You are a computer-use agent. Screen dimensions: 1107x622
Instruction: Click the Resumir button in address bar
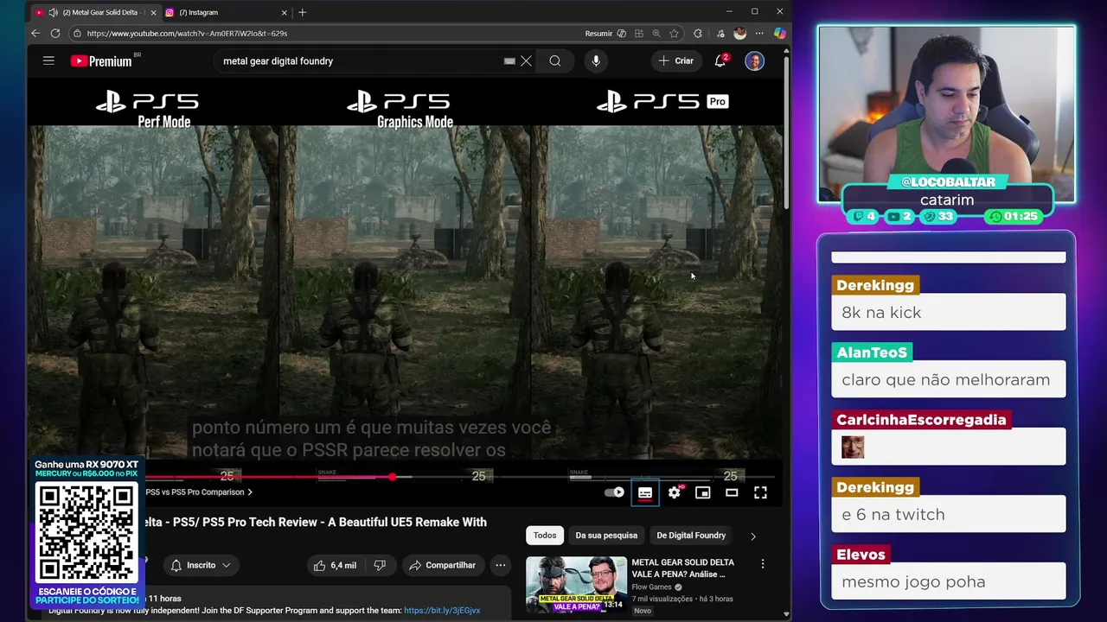[598, 33]
